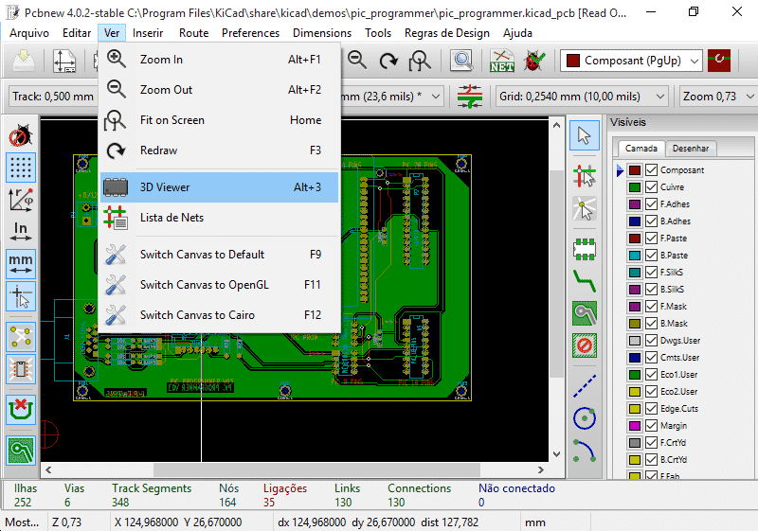
Task: Switch units to millimeters
Action: pos(21,264)
